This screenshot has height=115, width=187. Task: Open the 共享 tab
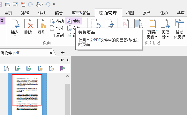(x=181, y=13)
